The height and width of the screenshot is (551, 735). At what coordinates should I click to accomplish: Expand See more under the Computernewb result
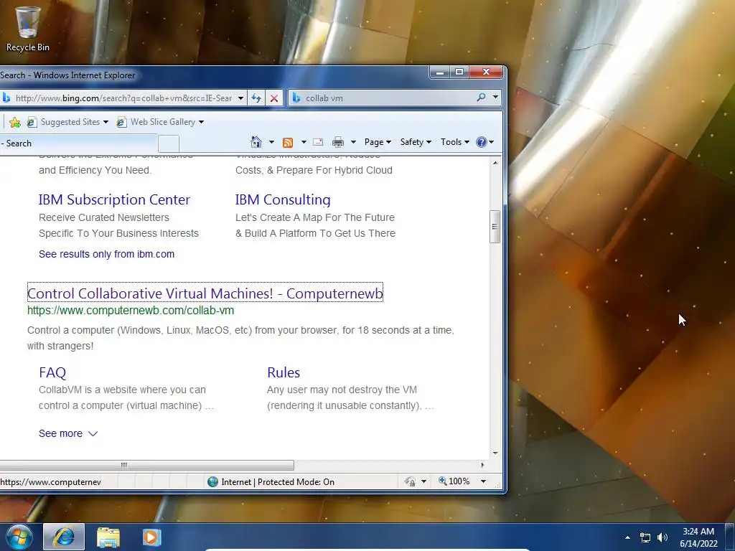point(68,433)
